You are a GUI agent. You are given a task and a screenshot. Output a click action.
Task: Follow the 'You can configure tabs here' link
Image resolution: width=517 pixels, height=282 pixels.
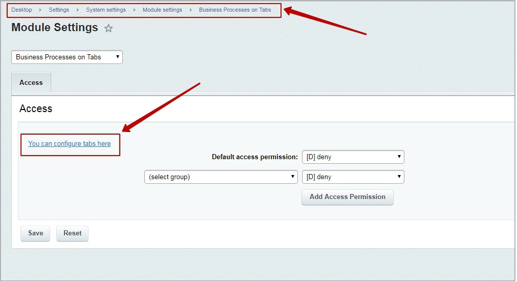coord(69,143)
